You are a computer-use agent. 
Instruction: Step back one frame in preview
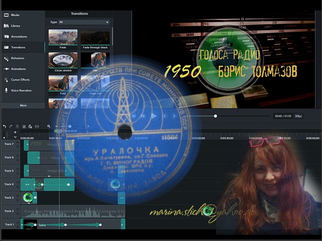[134, 116]
